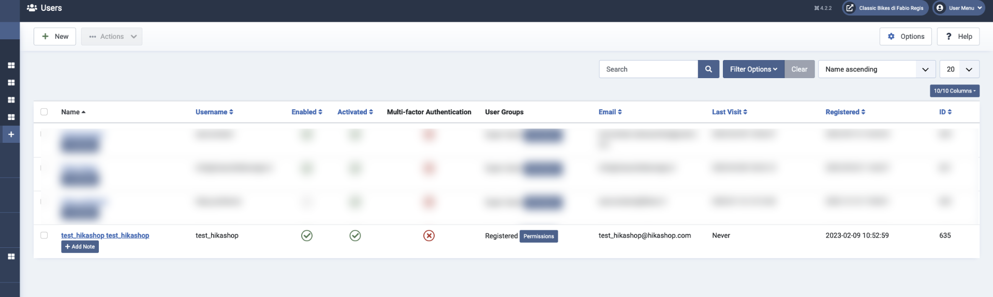993x297 pixels.
Task: Click the Users group icon in header
Action: click(32, 8)
